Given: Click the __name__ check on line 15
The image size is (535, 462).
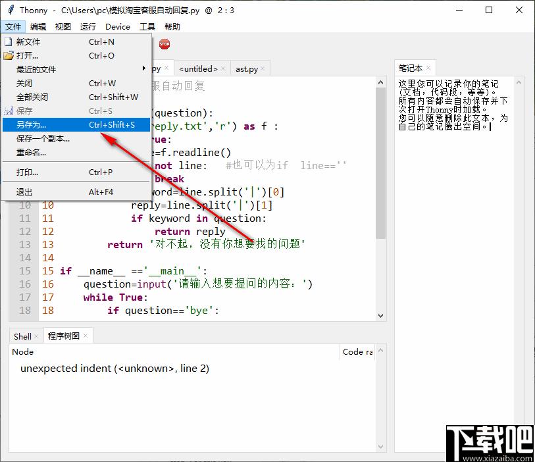Looking at the screenshot, I should pyautogui.click(x=133, y=271).
